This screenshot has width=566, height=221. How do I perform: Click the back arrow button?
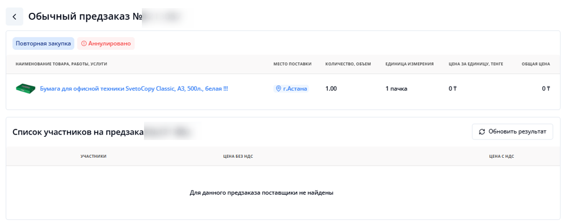coord(15,17)
